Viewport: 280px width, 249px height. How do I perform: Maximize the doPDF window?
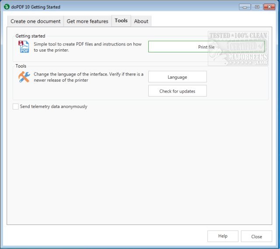click(257, 7)
